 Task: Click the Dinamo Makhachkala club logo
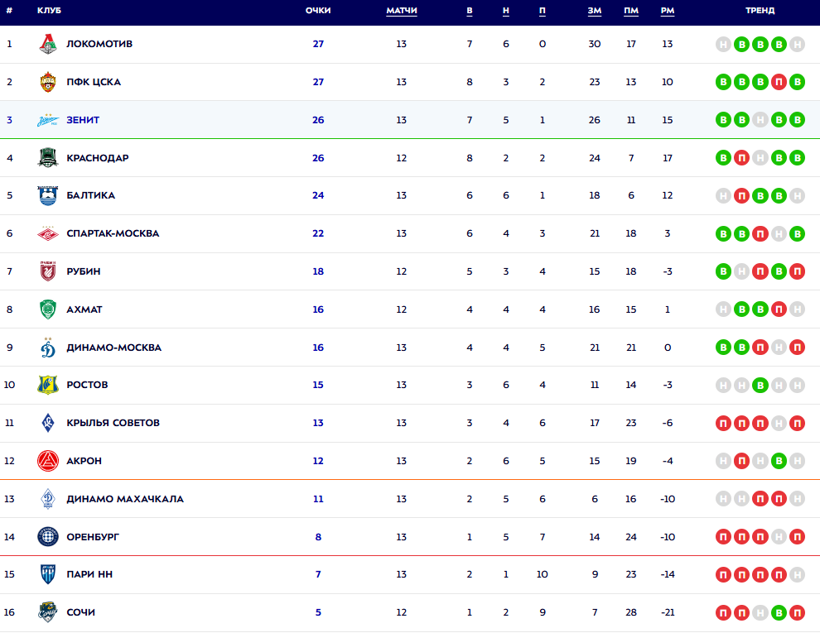[48, 499]
